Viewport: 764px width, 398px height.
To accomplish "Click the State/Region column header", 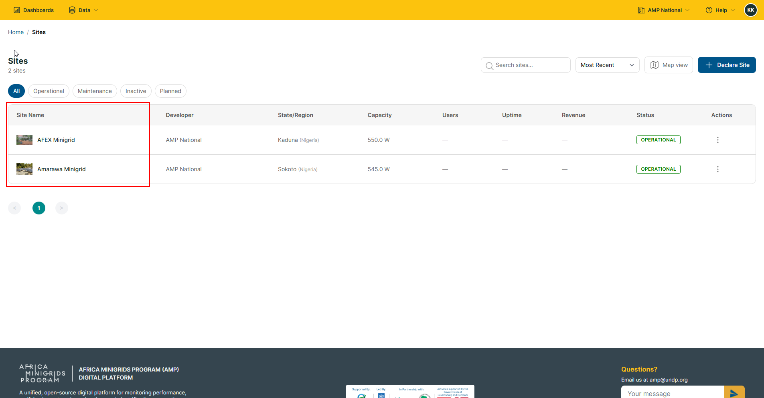I will tap(296, 115).
